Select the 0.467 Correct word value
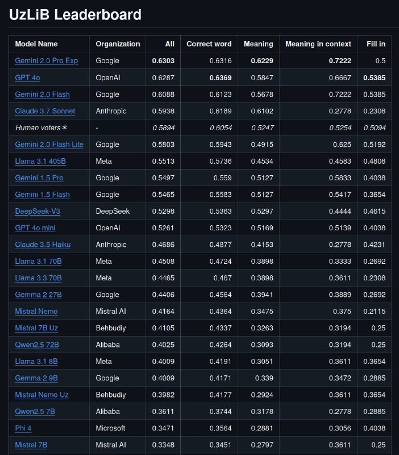 tap(222, 278)
